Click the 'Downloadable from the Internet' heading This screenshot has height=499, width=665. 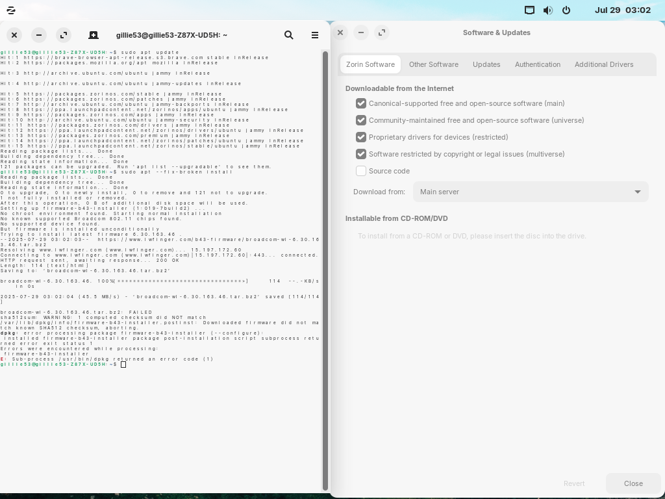tap(399, 88)
